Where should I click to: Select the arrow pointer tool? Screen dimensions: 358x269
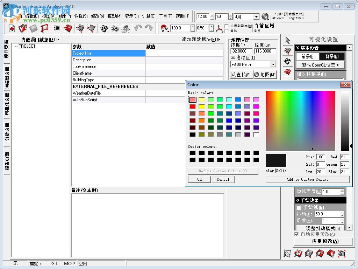(x=288, y=40)
